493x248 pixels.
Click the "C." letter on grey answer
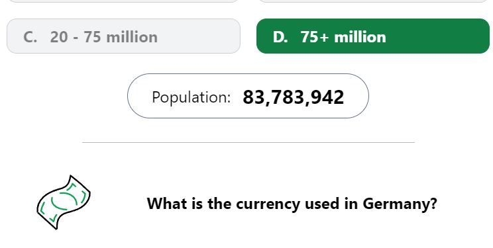click(30, 37)
